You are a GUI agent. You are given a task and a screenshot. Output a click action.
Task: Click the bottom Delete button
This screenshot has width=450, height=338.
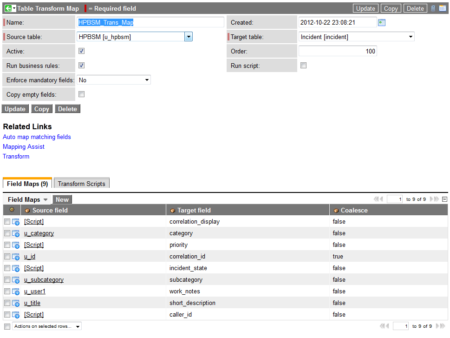(x=67, y=109)
